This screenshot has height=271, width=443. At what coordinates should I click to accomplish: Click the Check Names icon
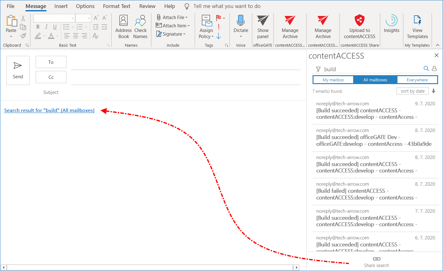[140, 21]
